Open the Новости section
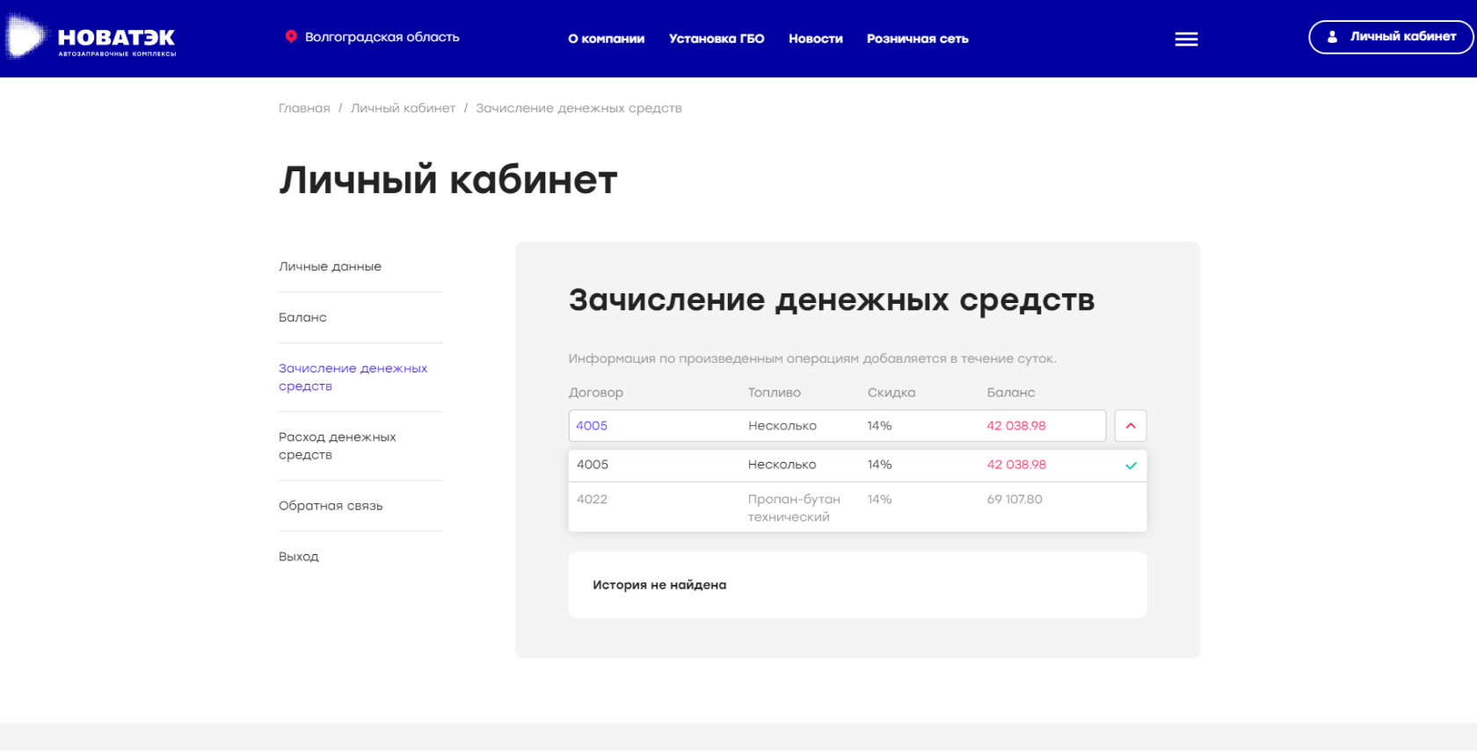 (815, 39)
